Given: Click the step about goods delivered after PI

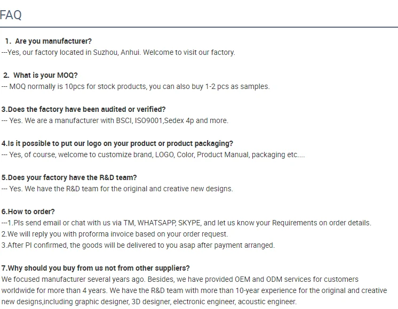Looking at the screenshot, I should point(138,245).
